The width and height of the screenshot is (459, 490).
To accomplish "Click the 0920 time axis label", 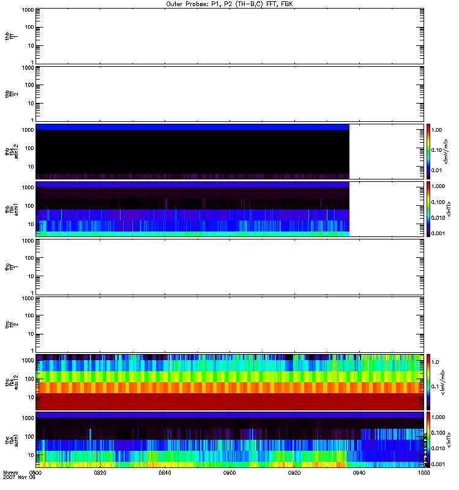I will [x=294, y=472].
